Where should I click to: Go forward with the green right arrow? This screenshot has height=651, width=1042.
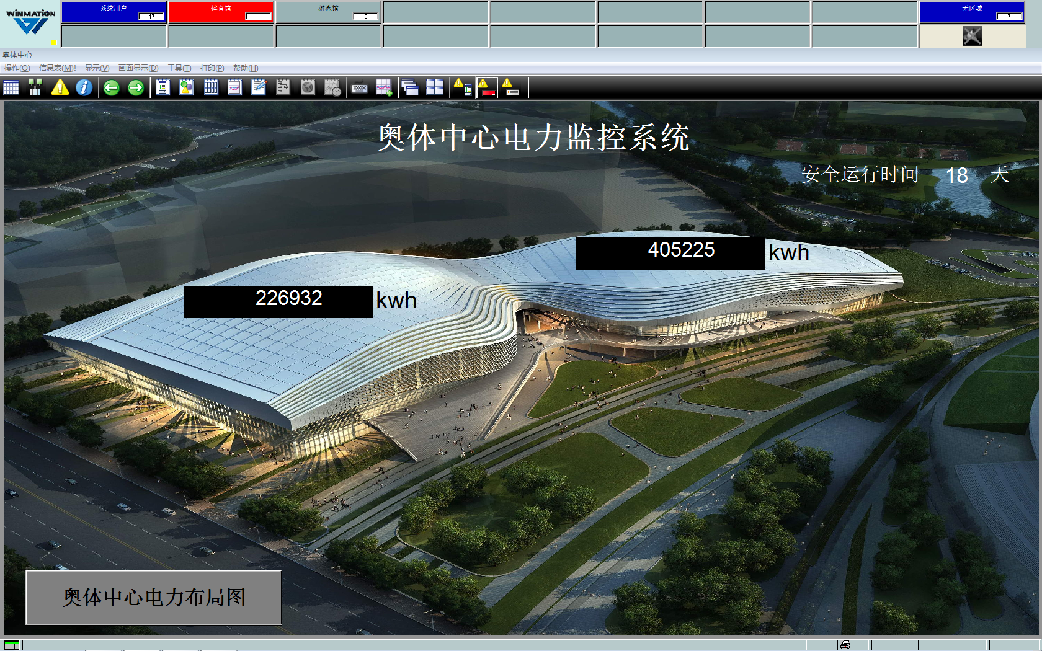click(x=136, y=87)
